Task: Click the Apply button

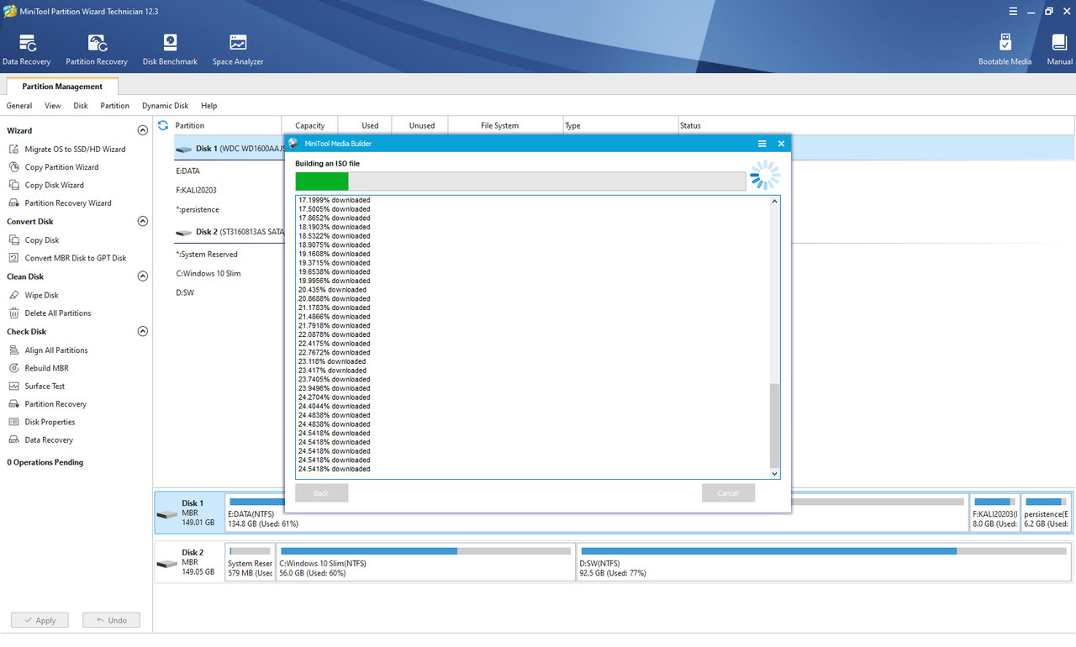Action: click(40, 620)
